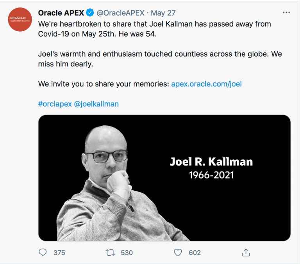The width and height of the screenshot is (300, 264).
Task: Follow the apex.oracle.com/joel link
Action: click(206, 84)
